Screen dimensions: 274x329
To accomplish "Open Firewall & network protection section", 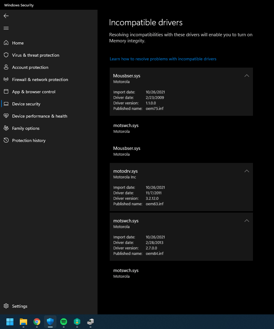I will click(x=40, y=80).
